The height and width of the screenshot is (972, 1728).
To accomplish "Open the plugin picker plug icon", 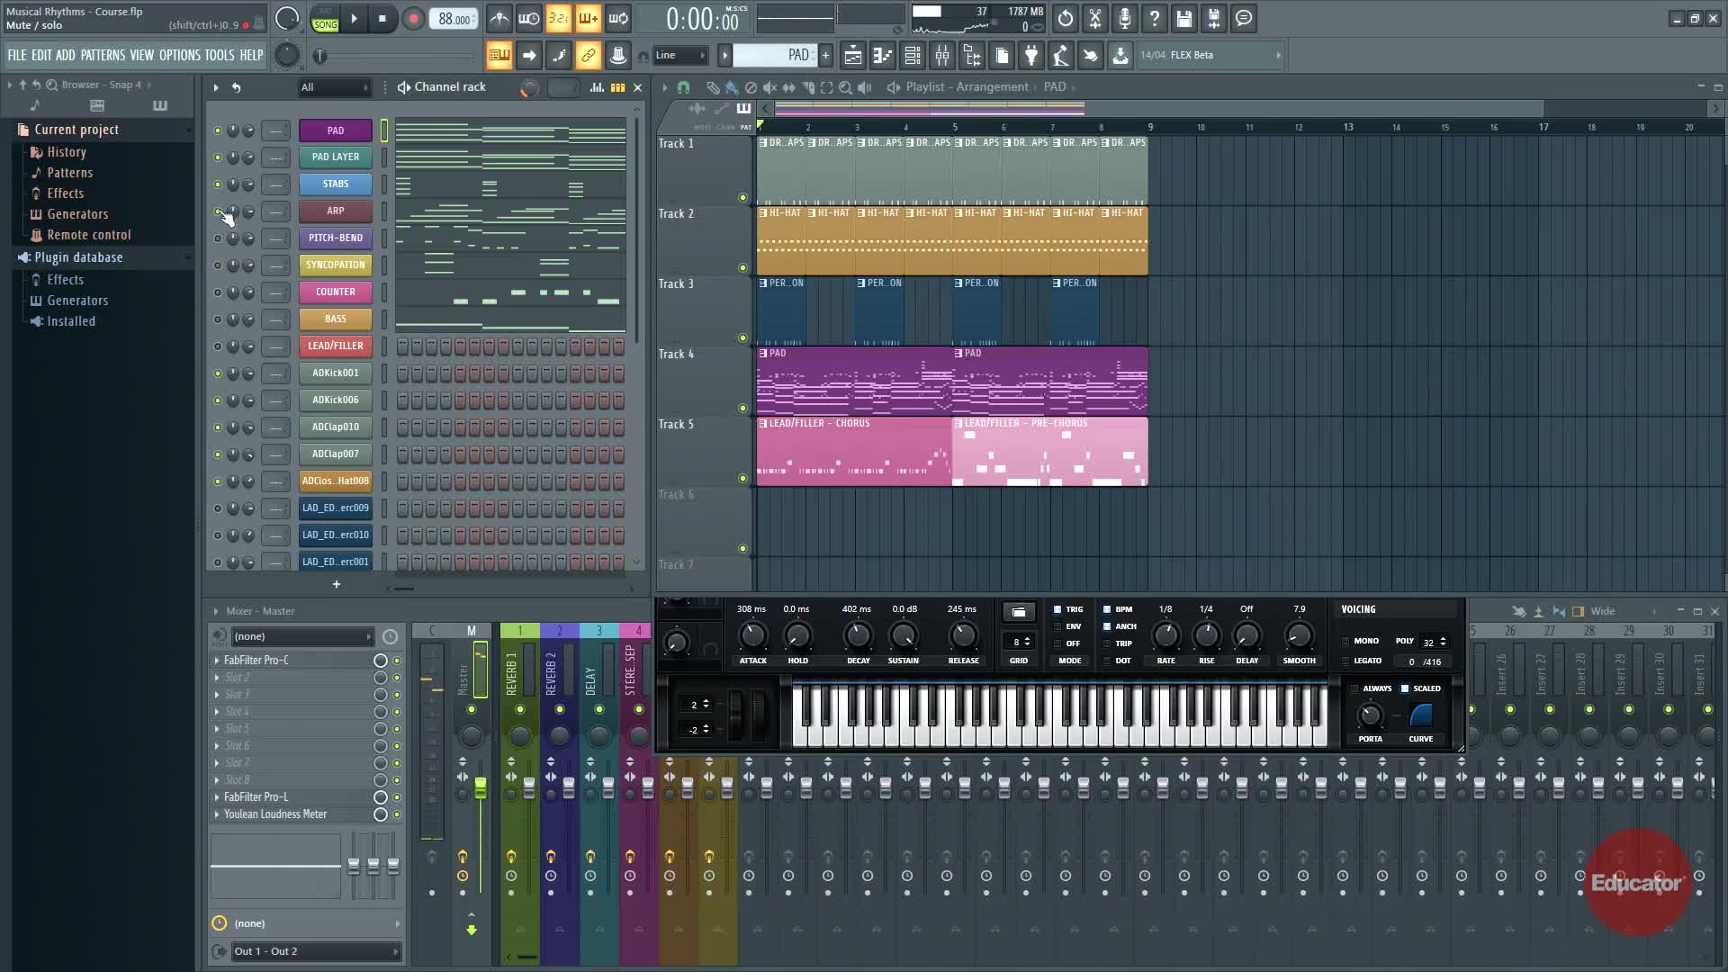I will click(x=1031, y=56).
